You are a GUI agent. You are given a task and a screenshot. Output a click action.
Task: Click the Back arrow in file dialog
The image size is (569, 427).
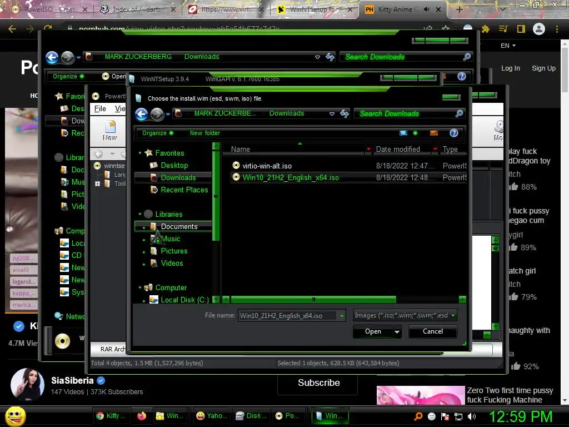[x=142, y=114]
